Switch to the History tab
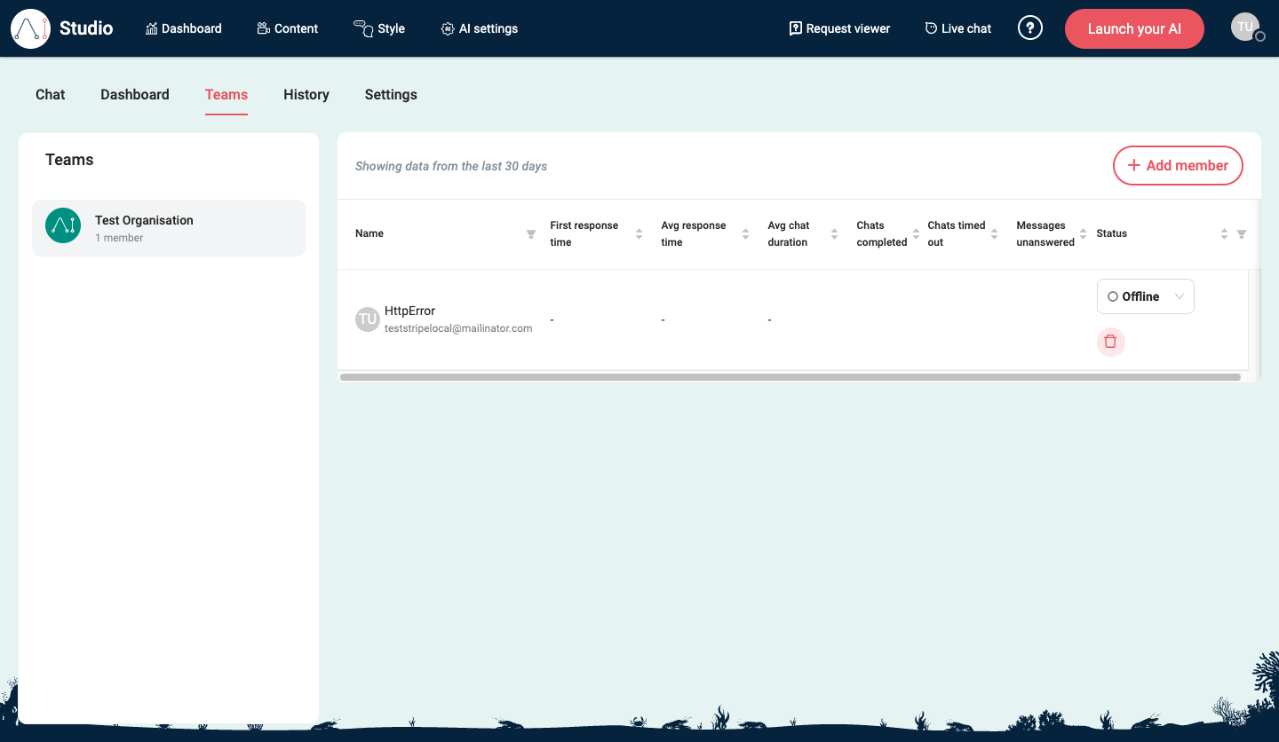1279x742 pixels. coord(306,94)
